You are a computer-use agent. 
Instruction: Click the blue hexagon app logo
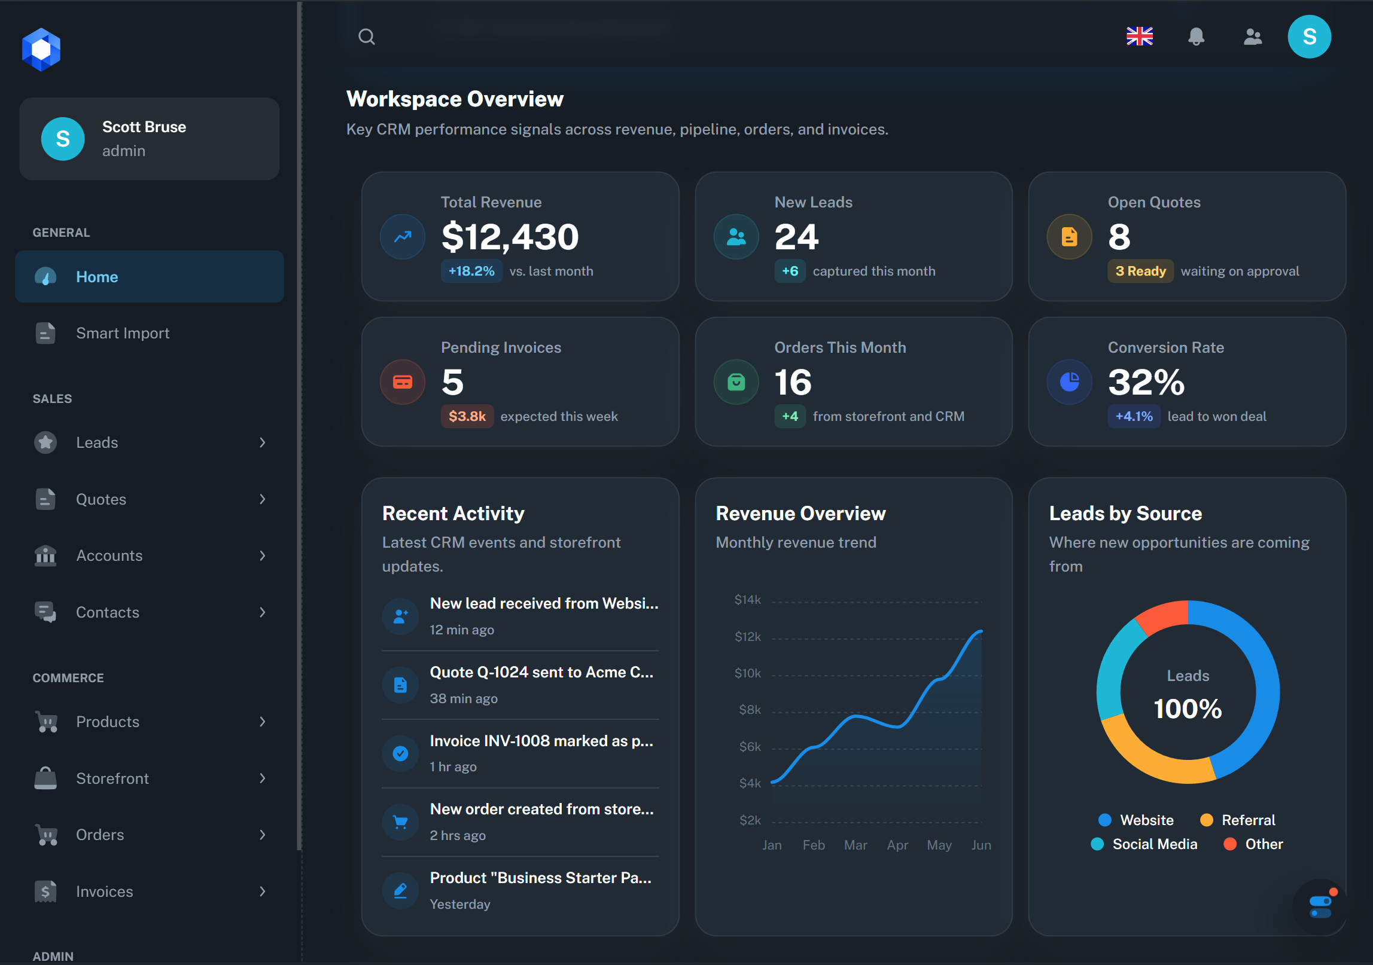(x=41, y=50)
